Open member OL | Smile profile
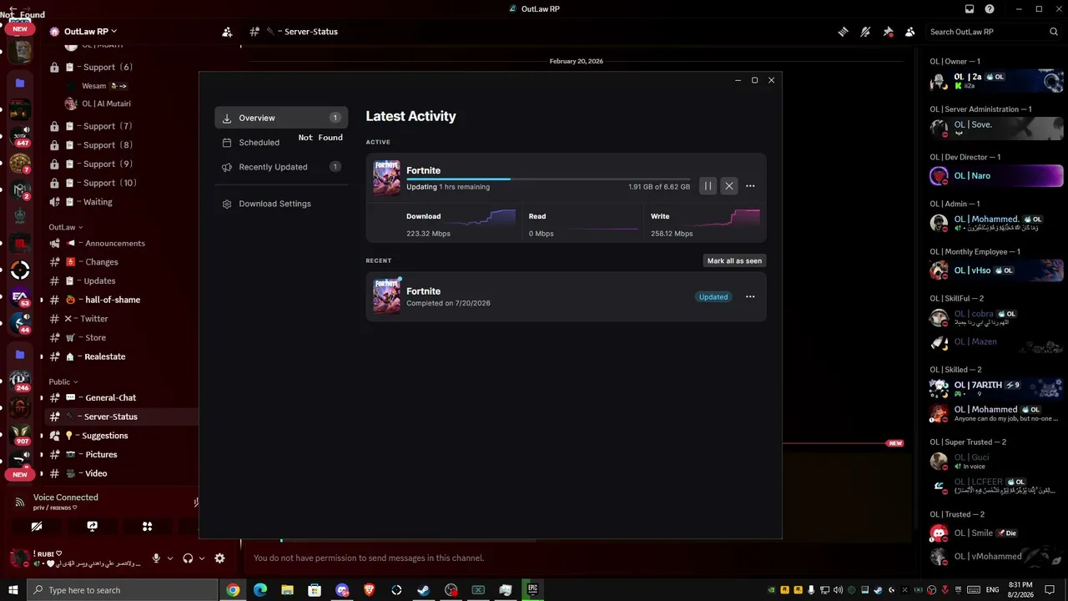This screenshot has width=1068, height=601. [x=996, y=533]
